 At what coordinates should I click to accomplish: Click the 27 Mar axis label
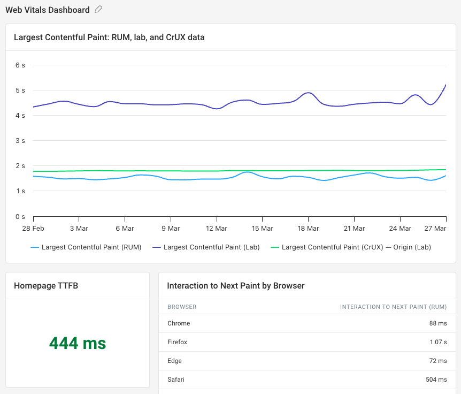coord(435,228)
